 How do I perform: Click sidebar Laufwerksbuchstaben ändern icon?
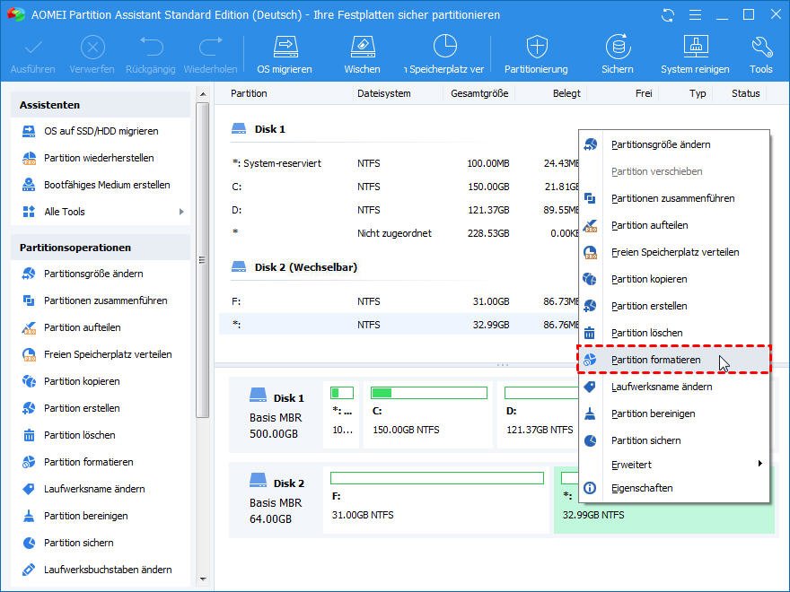coord(30,570)
